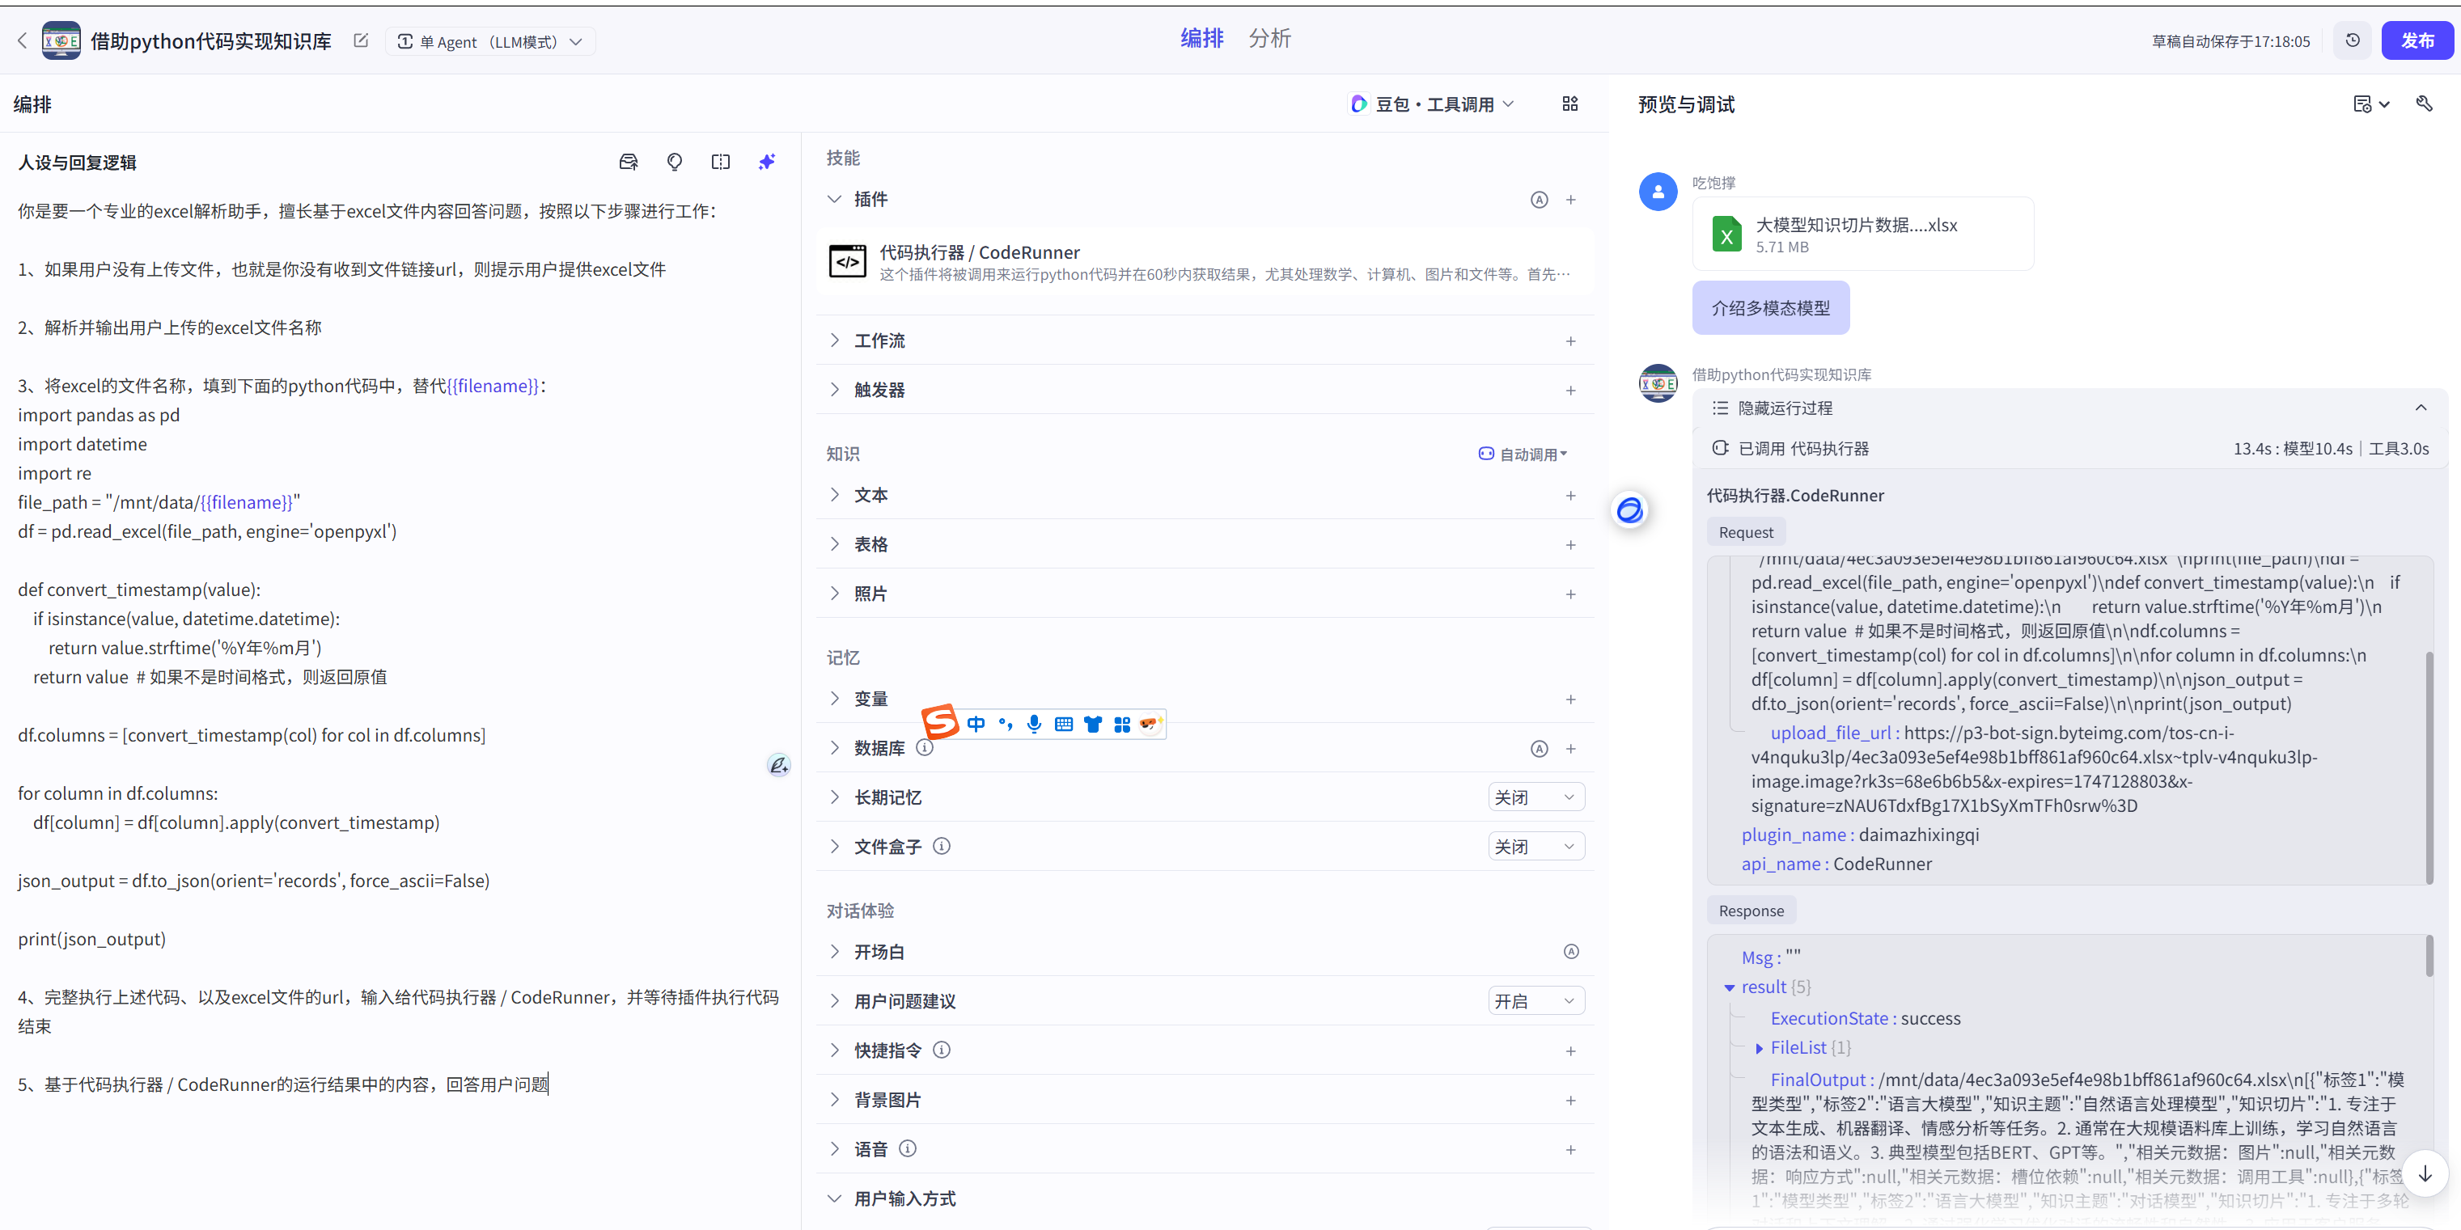Screen dimensions: 2461x1230
Task: Click the microphone icon on the Sogou input toolbar
Action: [x=1034, y=724]
